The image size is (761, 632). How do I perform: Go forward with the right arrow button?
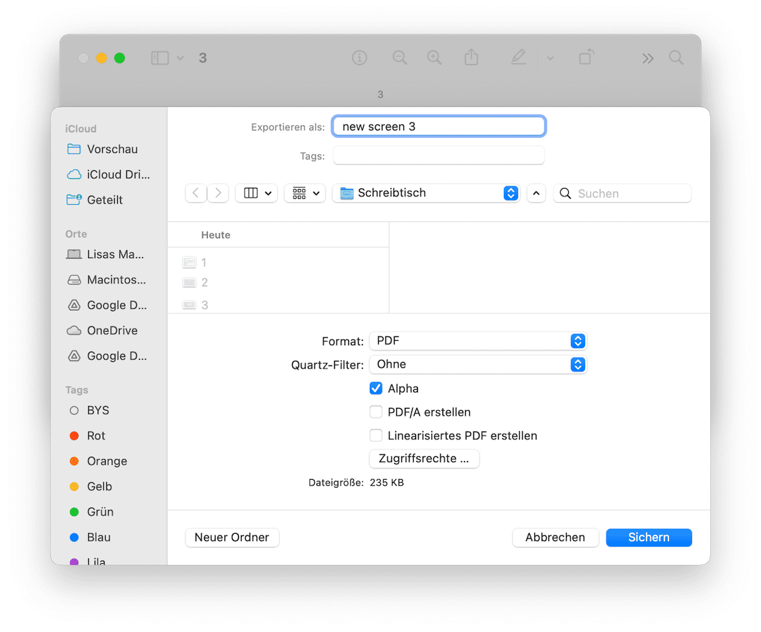[x=218, y=193]
